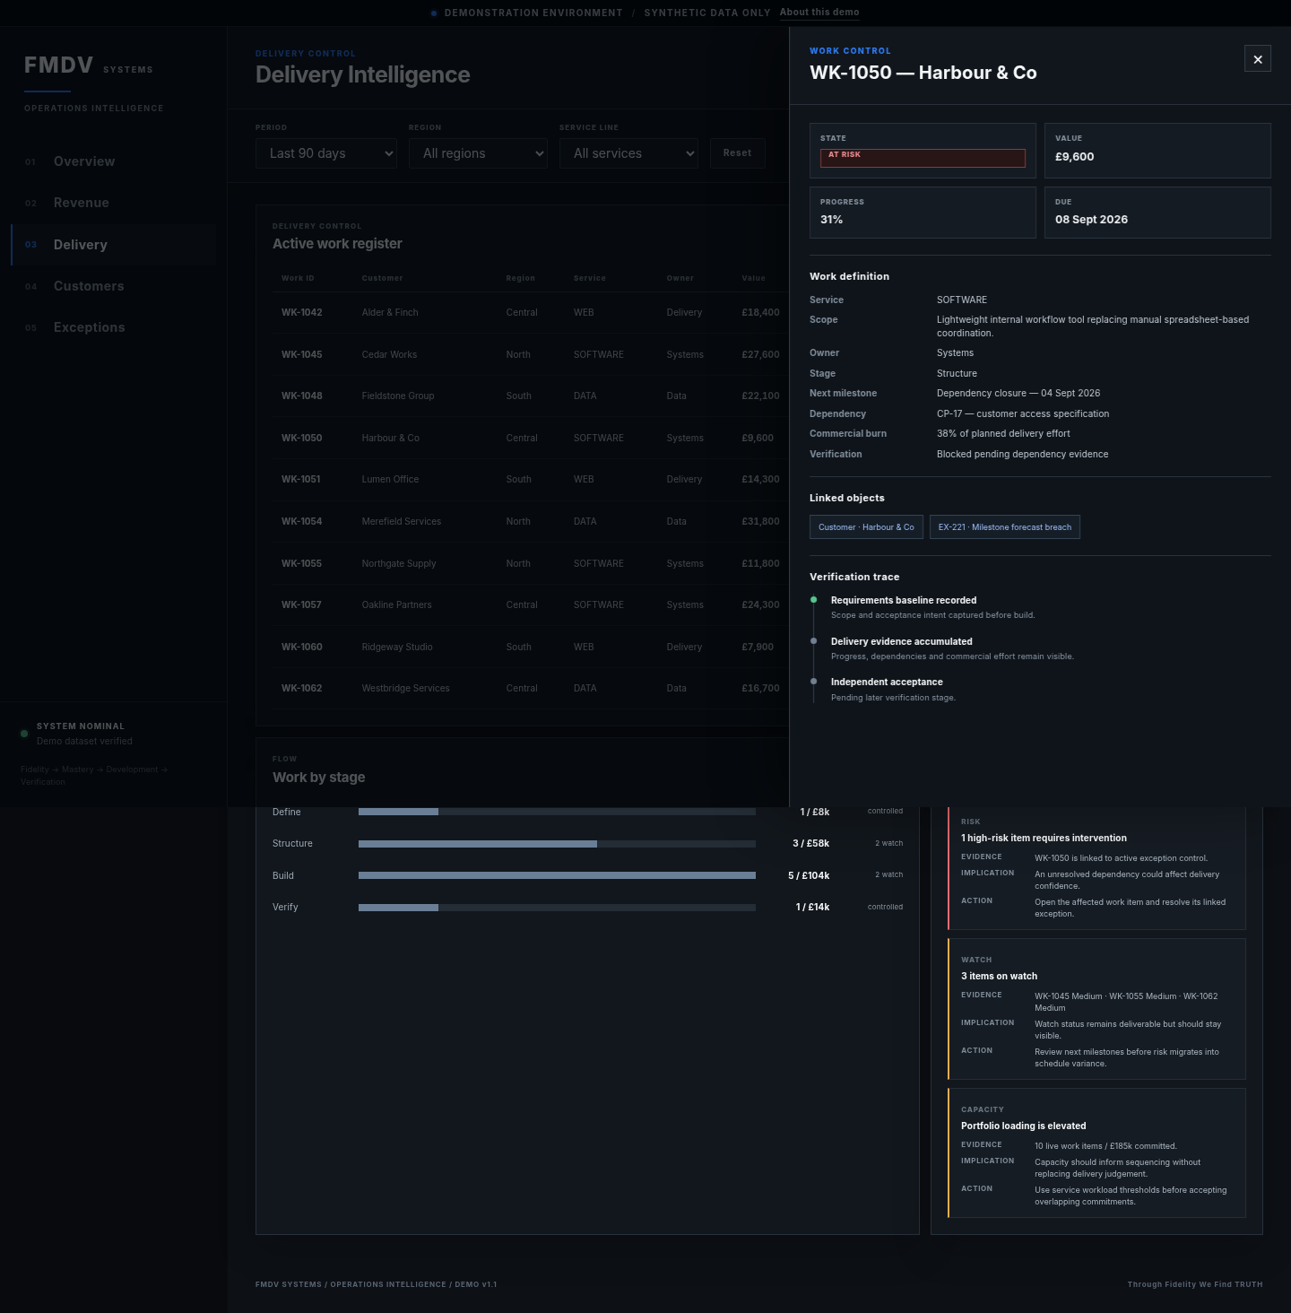Click work ID WK-1048
1291x1313 pixels.
301,396
